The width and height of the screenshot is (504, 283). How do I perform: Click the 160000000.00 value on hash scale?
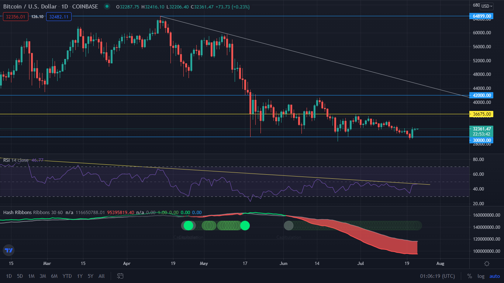click(486, 215)
